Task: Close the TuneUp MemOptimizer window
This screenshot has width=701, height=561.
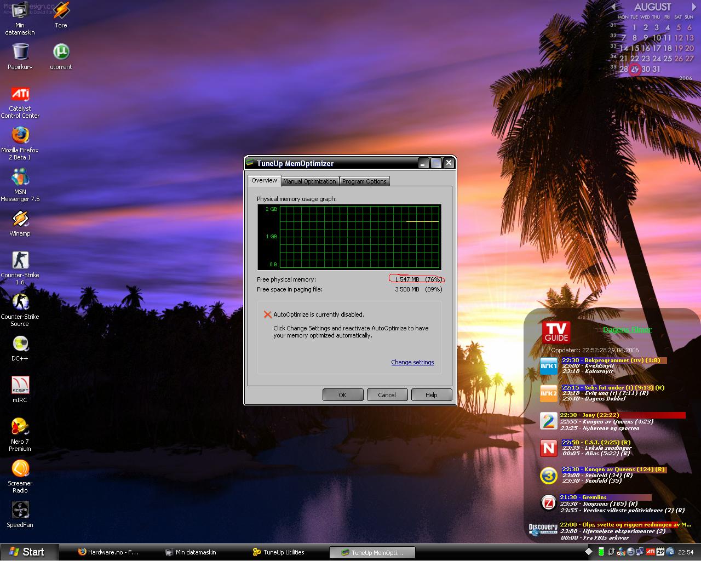Action: (x=449, y=163)
